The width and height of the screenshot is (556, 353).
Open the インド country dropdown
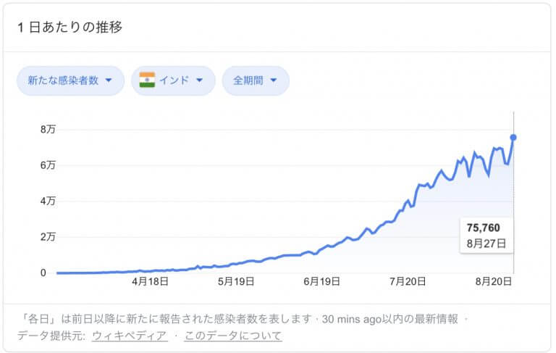pyautogui.click(x=173, y=80)
